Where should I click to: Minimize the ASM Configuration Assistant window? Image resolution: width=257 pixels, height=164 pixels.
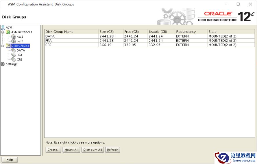(226, 4)
